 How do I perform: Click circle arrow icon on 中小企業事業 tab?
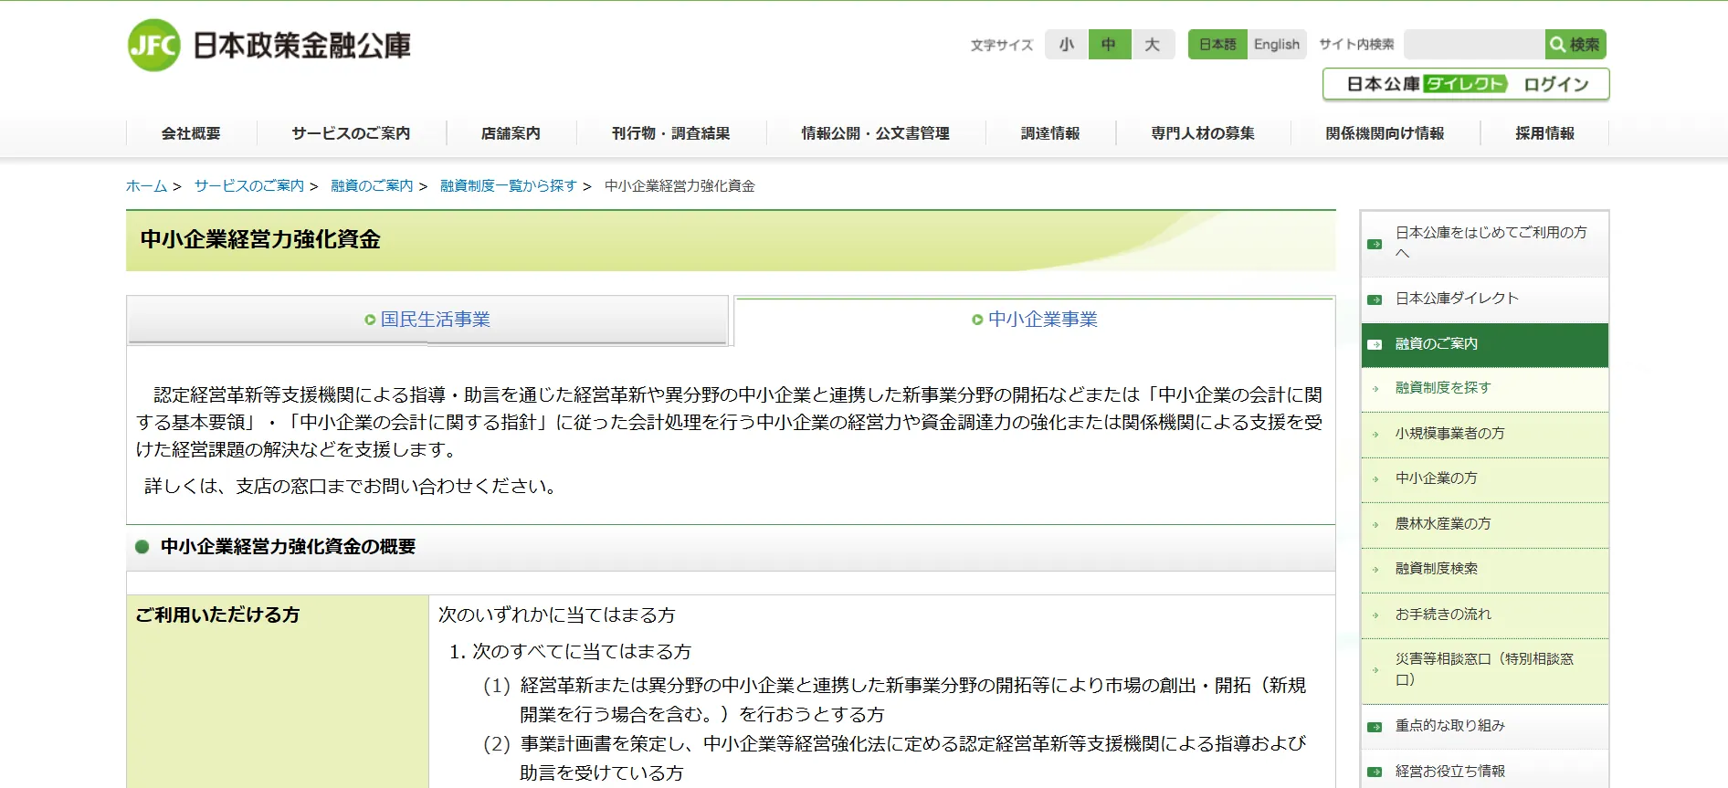pos(977,320)
